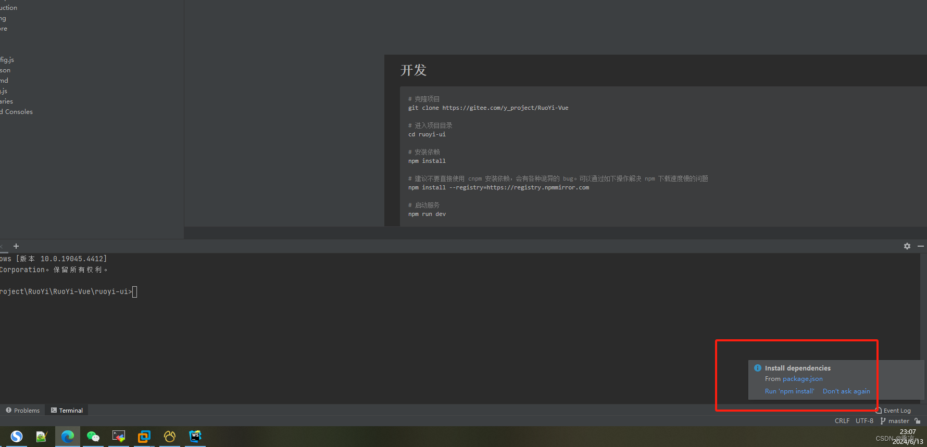The height and width of the screenshot is (447, 927).
Task: Click the 'cd ruoyi-ui' command line
Action: pos(427,135)
